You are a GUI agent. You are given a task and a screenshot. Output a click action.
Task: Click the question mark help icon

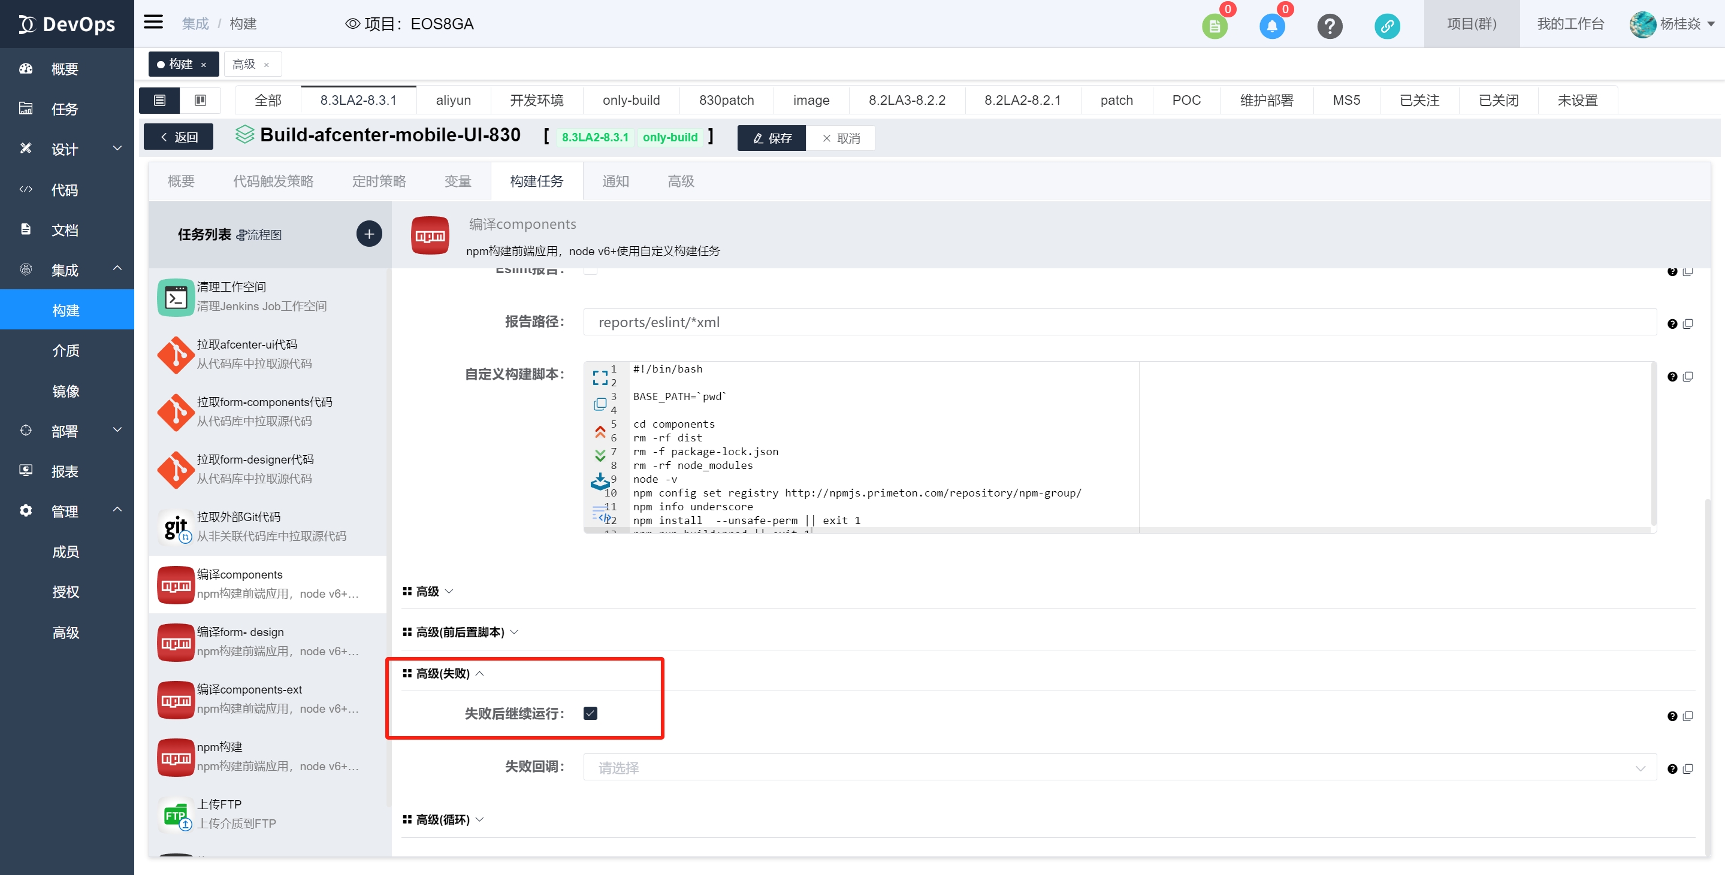click(x=1329, y=26)
